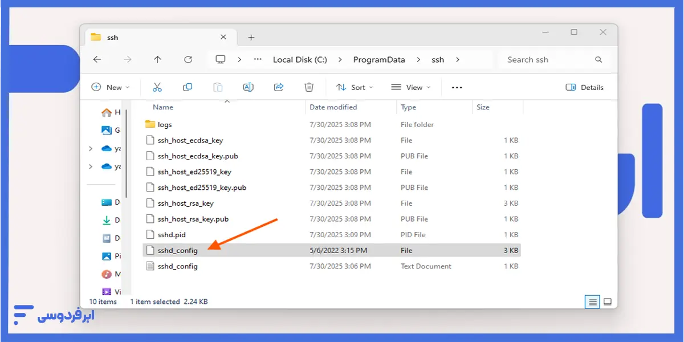Click the Share icon in toolbar
684x342 pixels.
click(x=279, y=87)
